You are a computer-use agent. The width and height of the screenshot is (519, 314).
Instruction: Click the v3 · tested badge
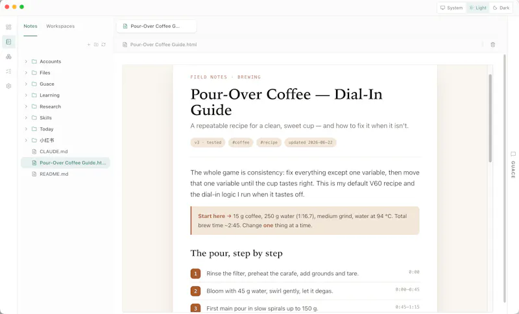point(208,143)
